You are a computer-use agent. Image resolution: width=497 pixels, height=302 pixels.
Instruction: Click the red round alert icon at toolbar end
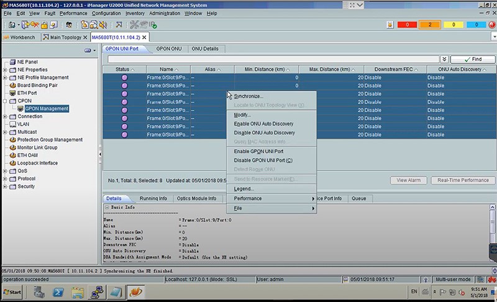492,25
